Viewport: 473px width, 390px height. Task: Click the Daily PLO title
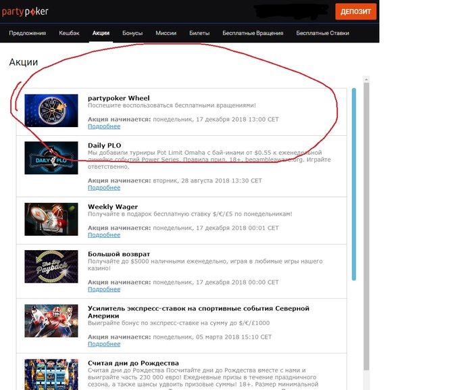pos(104,145)
